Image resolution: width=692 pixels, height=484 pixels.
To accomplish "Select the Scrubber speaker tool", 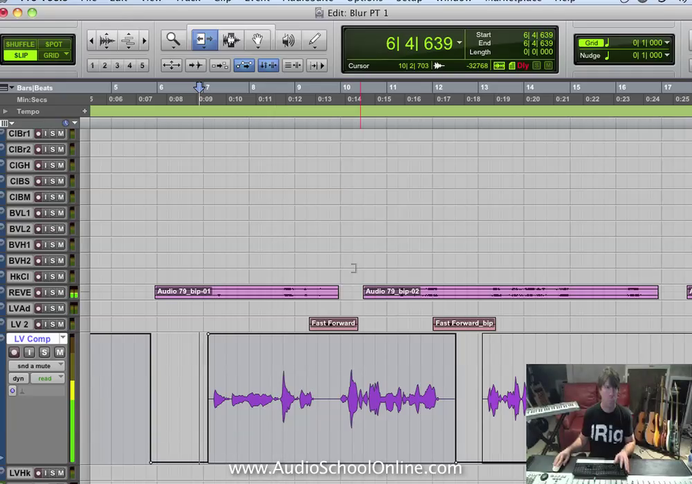I will (288, 40).
